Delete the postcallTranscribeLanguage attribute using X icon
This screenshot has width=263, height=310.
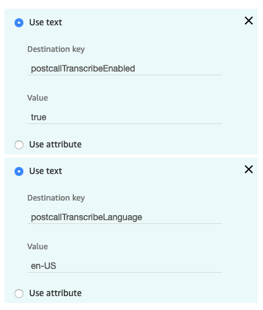pyautogui.click(x=248, y=170)
